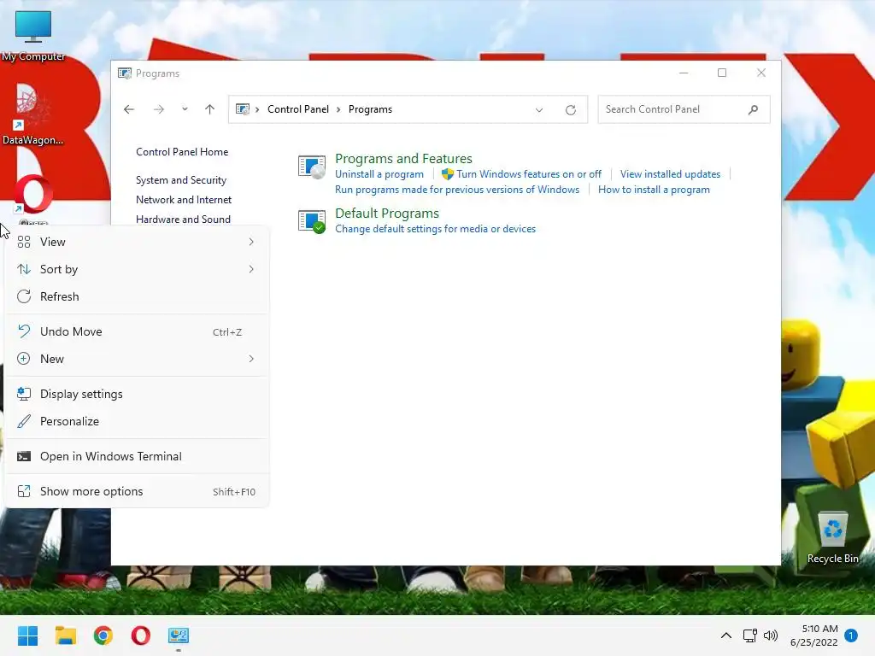875x656 pixels.
Task: Choose Open in Windows Terminal
Action: (x=137, y=456)
